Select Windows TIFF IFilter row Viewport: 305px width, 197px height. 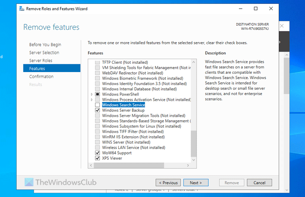click(133, 131)
